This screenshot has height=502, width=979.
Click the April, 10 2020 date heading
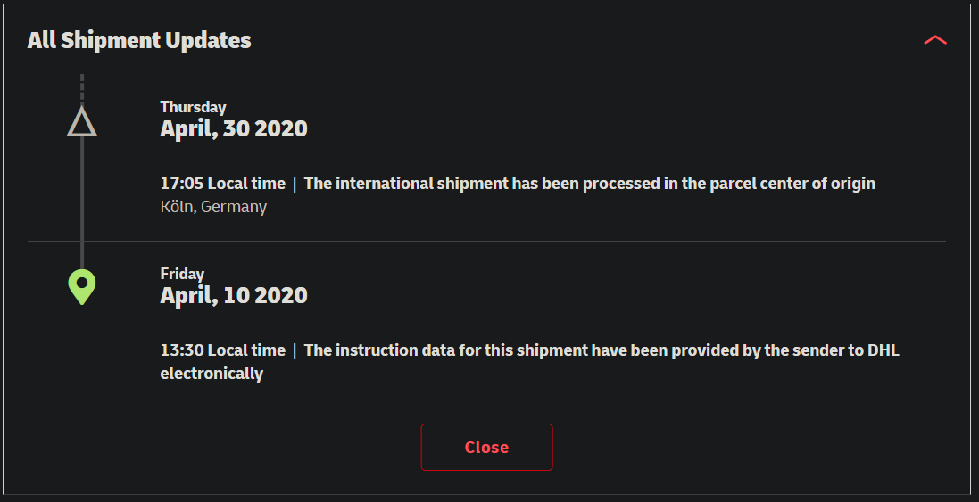[234, 295]
